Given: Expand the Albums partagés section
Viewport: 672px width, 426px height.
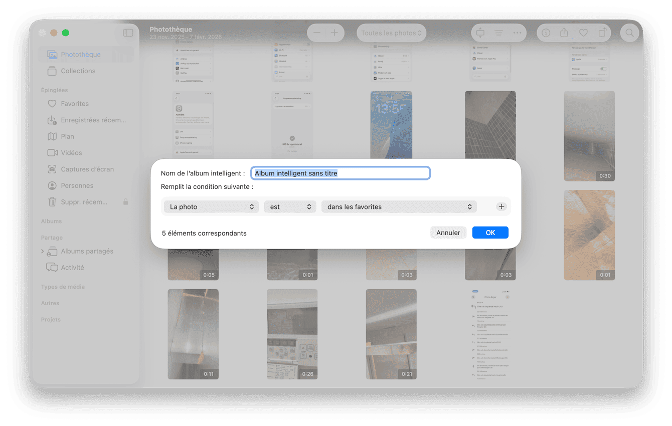Looking at the screenshot, I should coord(43,251).
